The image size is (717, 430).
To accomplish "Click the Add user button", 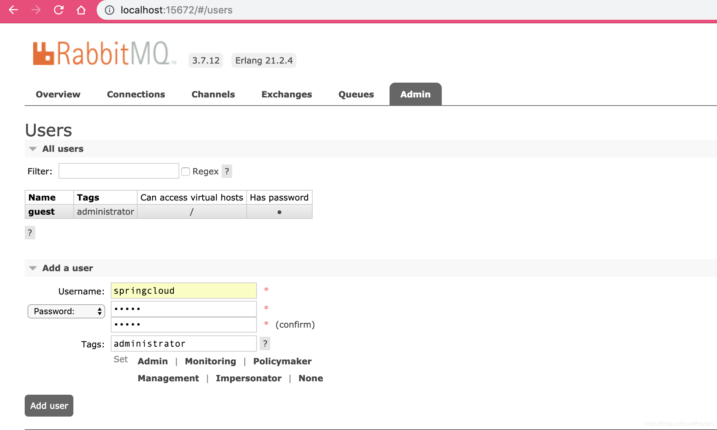I will tap(49, 406).
